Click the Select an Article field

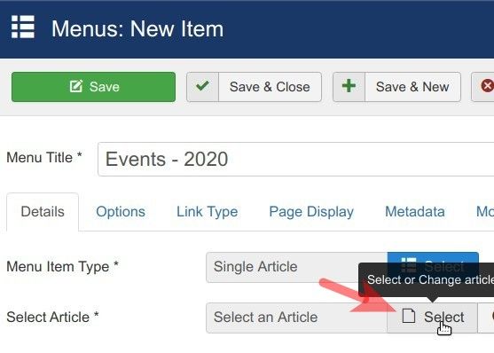296,318
